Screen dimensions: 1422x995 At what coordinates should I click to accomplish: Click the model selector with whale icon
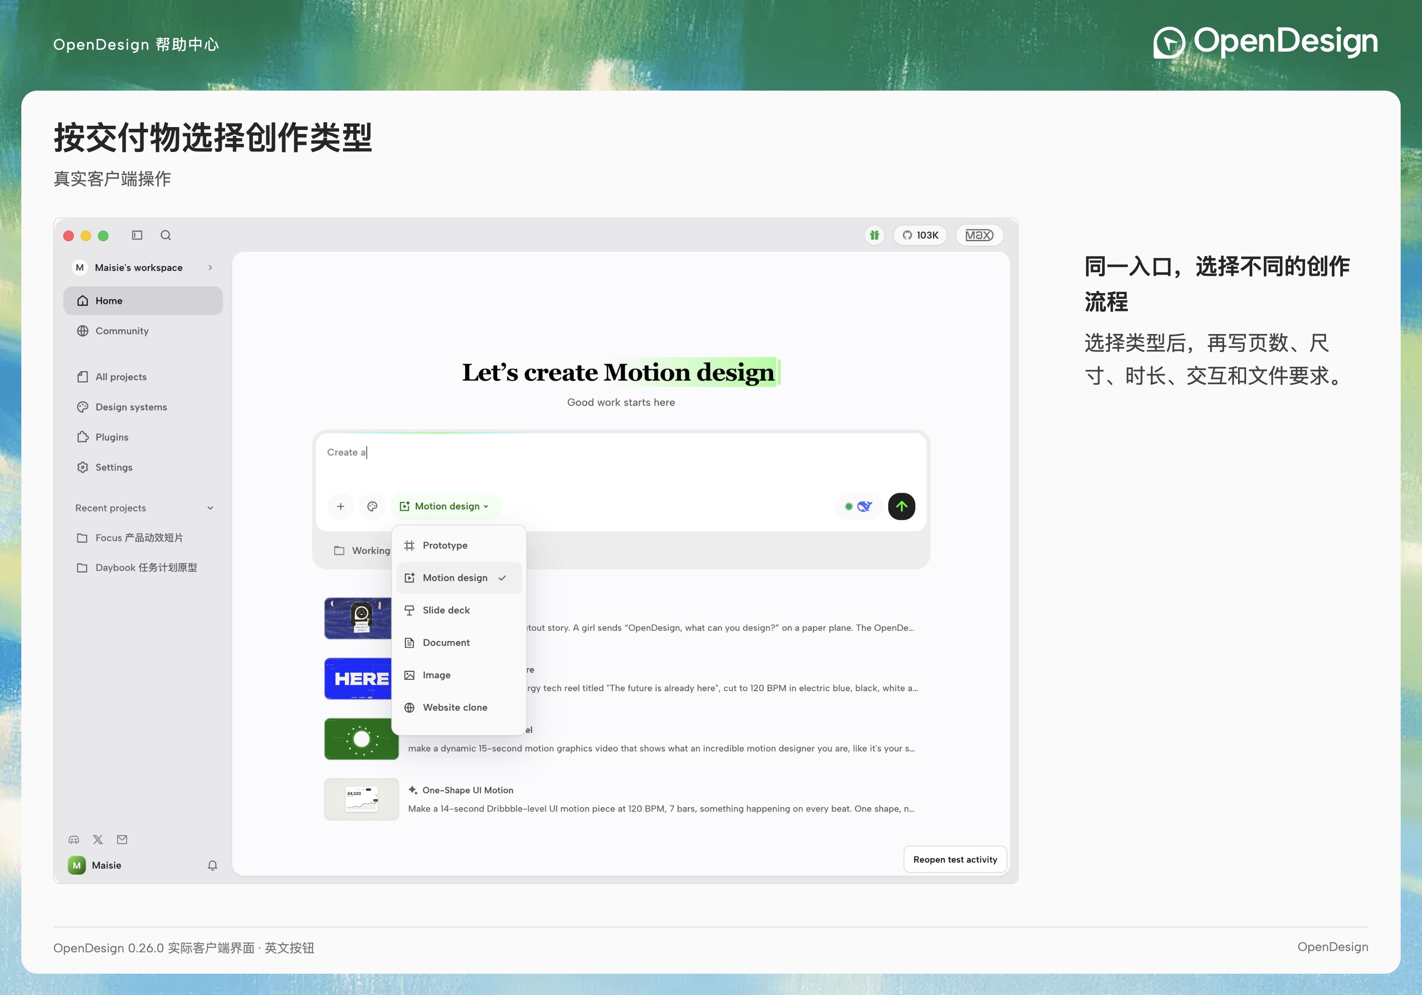(x=859, y=506)
